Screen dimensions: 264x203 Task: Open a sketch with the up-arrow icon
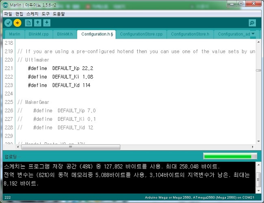click(38, 23)
